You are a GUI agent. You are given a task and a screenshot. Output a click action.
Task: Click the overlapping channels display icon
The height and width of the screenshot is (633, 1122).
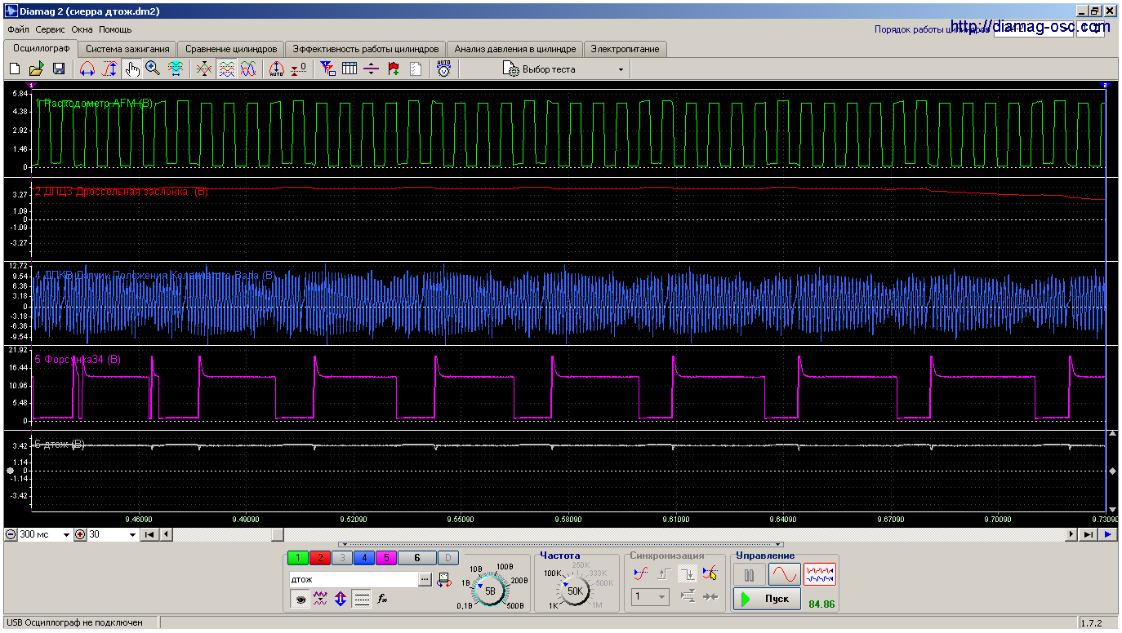click(204, 69)
